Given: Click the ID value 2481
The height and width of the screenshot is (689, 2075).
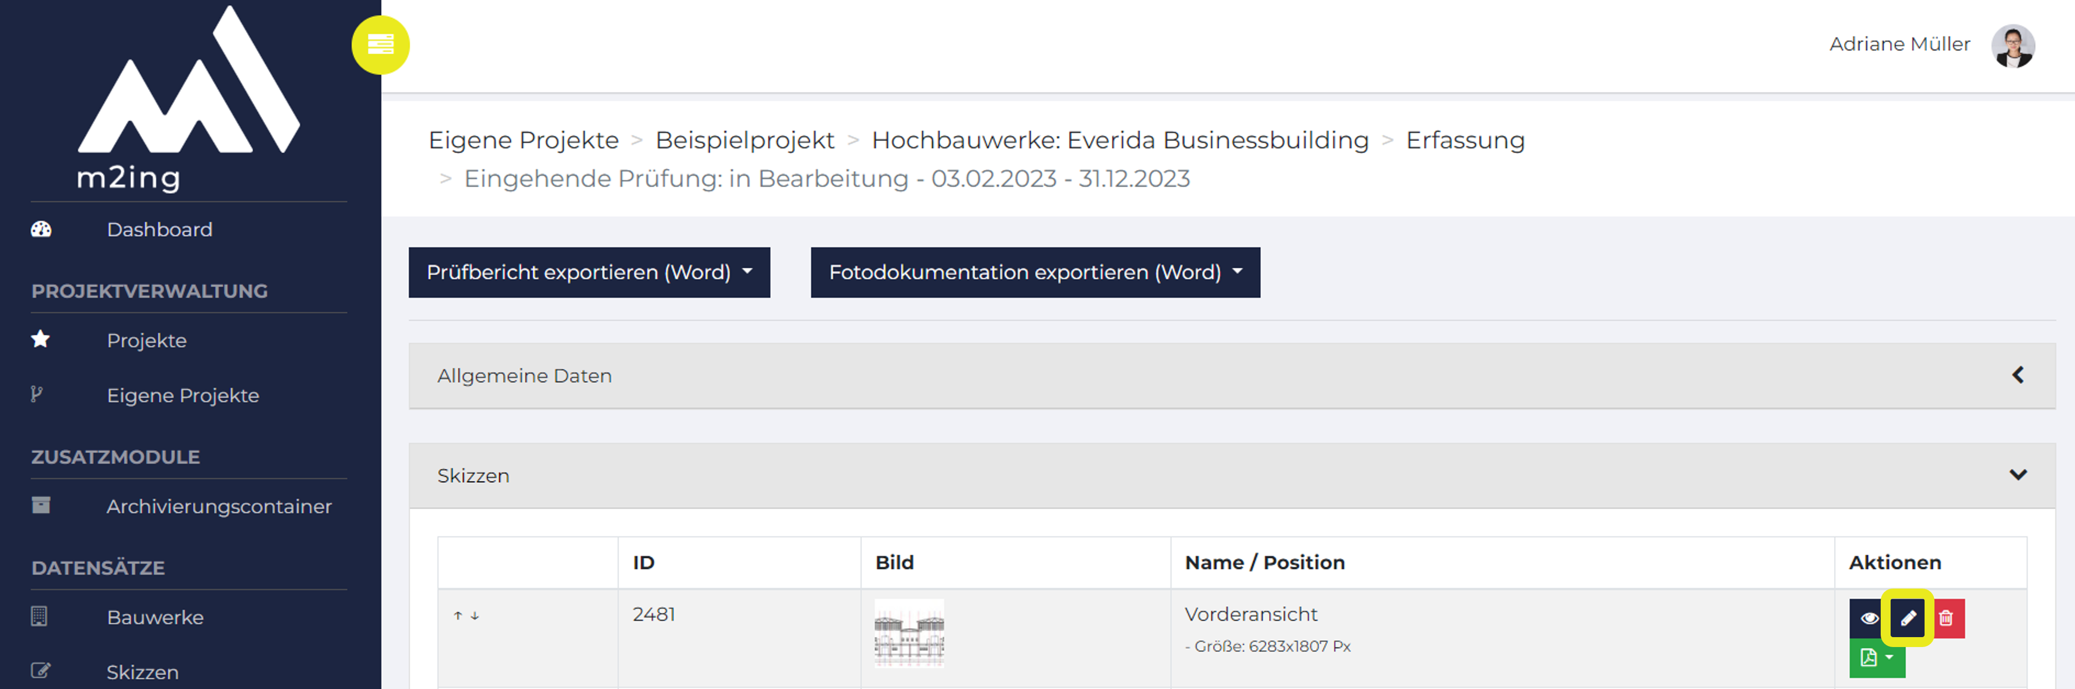Looking at the screenshot, I should click(654, 615).
